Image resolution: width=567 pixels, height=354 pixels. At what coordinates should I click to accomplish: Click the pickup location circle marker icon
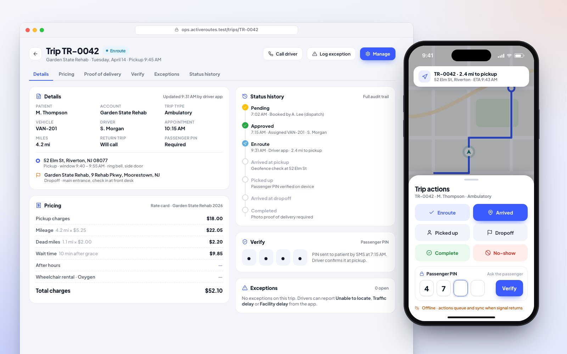coord(38,161)
